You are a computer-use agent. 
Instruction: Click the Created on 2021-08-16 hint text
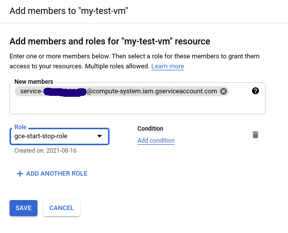[x=45, y=151]
